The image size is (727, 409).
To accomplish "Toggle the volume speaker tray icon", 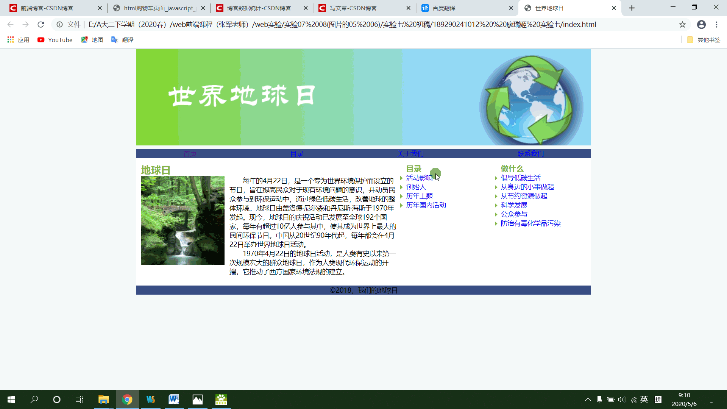I will [x=621, y=399].
